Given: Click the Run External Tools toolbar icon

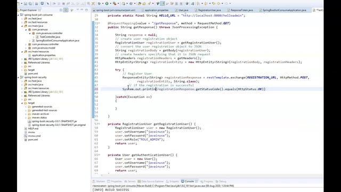Looking at the screenshot, I should click(115, 4).
